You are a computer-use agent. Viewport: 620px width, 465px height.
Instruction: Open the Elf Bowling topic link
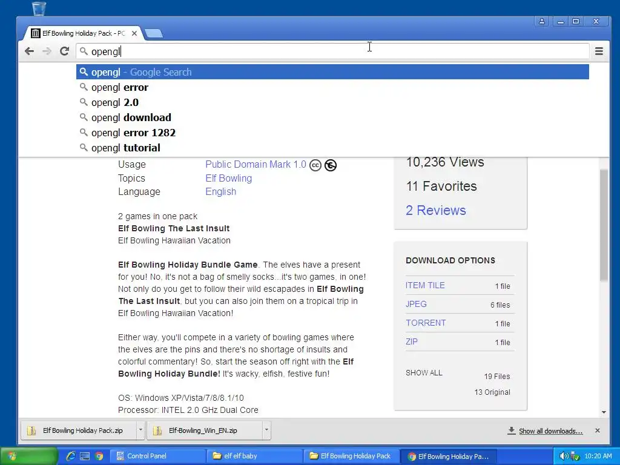228,179
